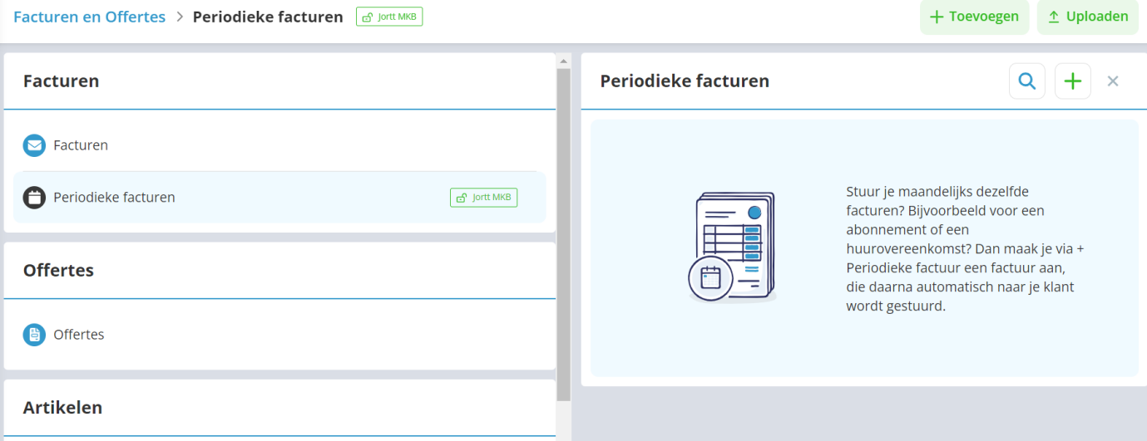Click the document icon next to Offertes
Viewport: 1147px width, 441px height.
[x=34, y=335]
